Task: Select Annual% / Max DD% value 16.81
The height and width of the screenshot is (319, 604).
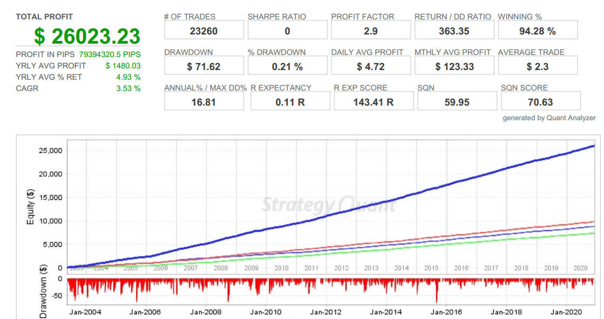Action: point(204,102)
